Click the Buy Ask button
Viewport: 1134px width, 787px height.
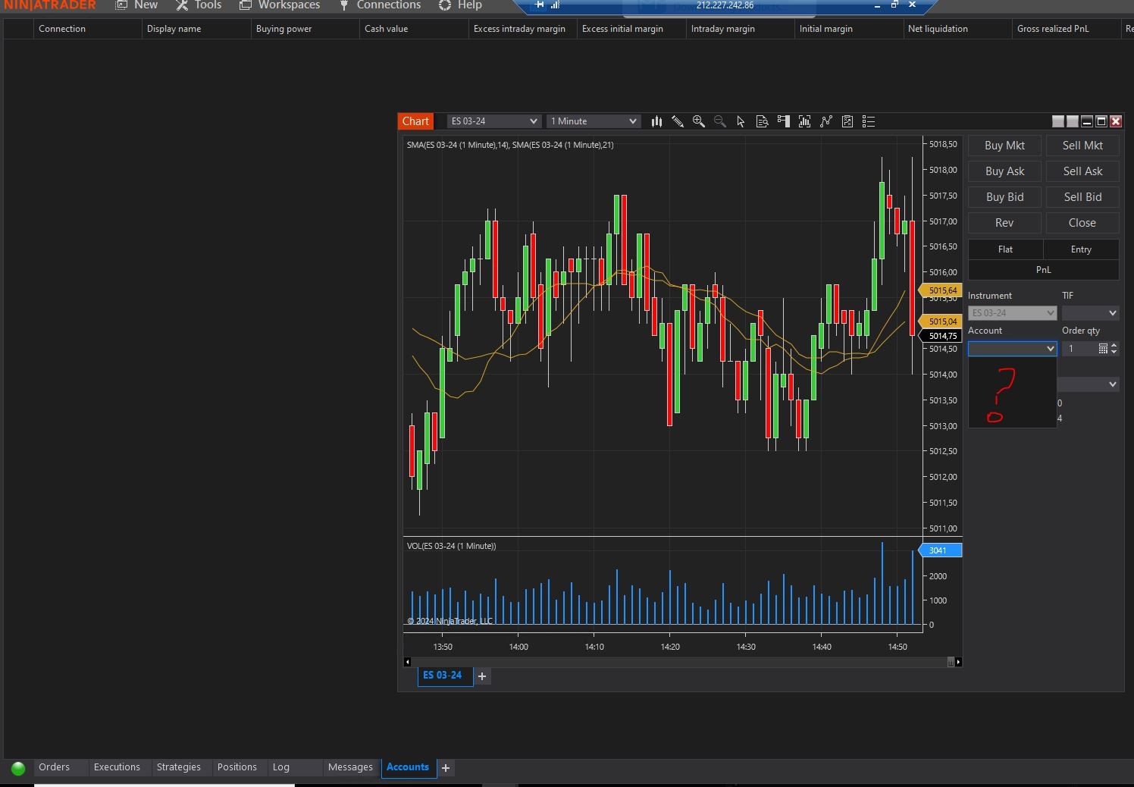point(1004,171)
